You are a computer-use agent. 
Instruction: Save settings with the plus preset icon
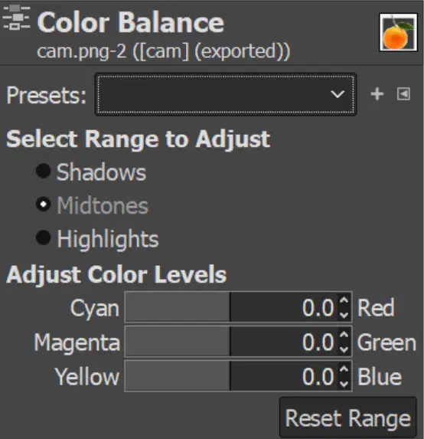click(377, 94)
